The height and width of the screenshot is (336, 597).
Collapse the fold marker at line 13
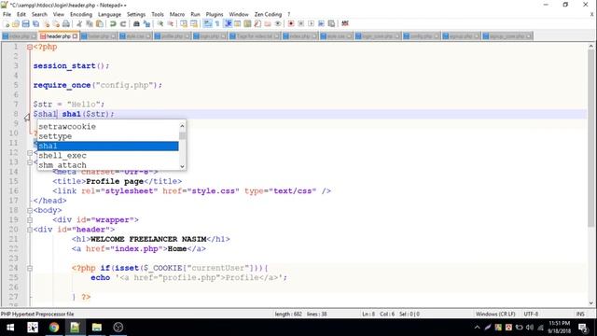pyautogui.click(x=30, y=162)
